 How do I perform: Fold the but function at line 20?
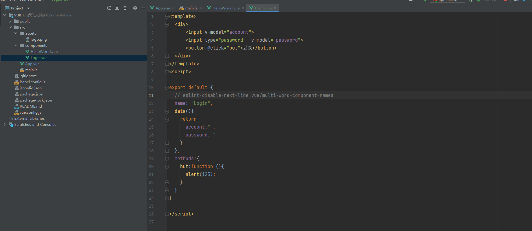point(167,167)
